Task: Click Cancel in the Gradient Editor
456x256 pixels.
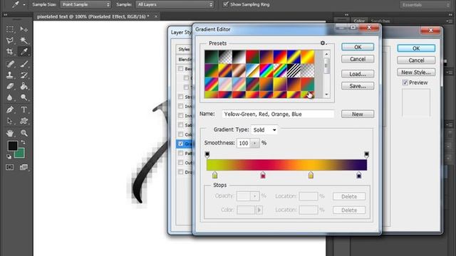Action: click(x=358, y=59)
